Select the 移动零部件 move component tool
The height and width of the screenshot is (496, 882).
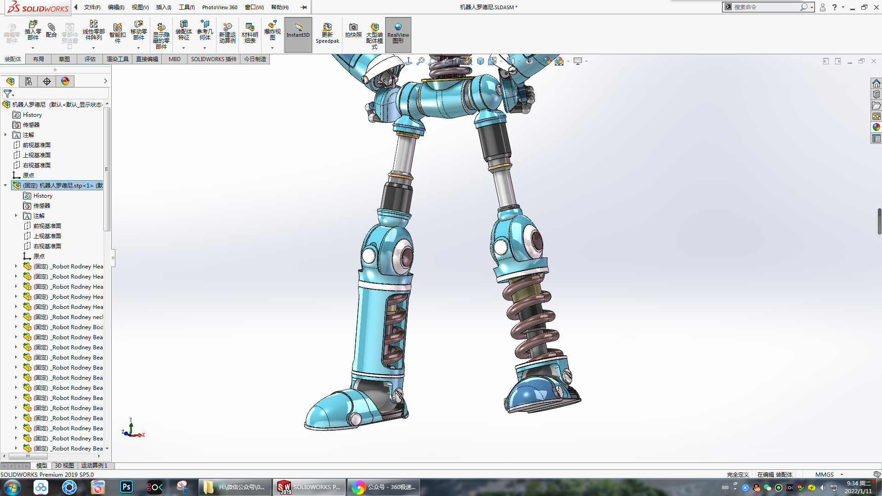[x=138, y=30]
